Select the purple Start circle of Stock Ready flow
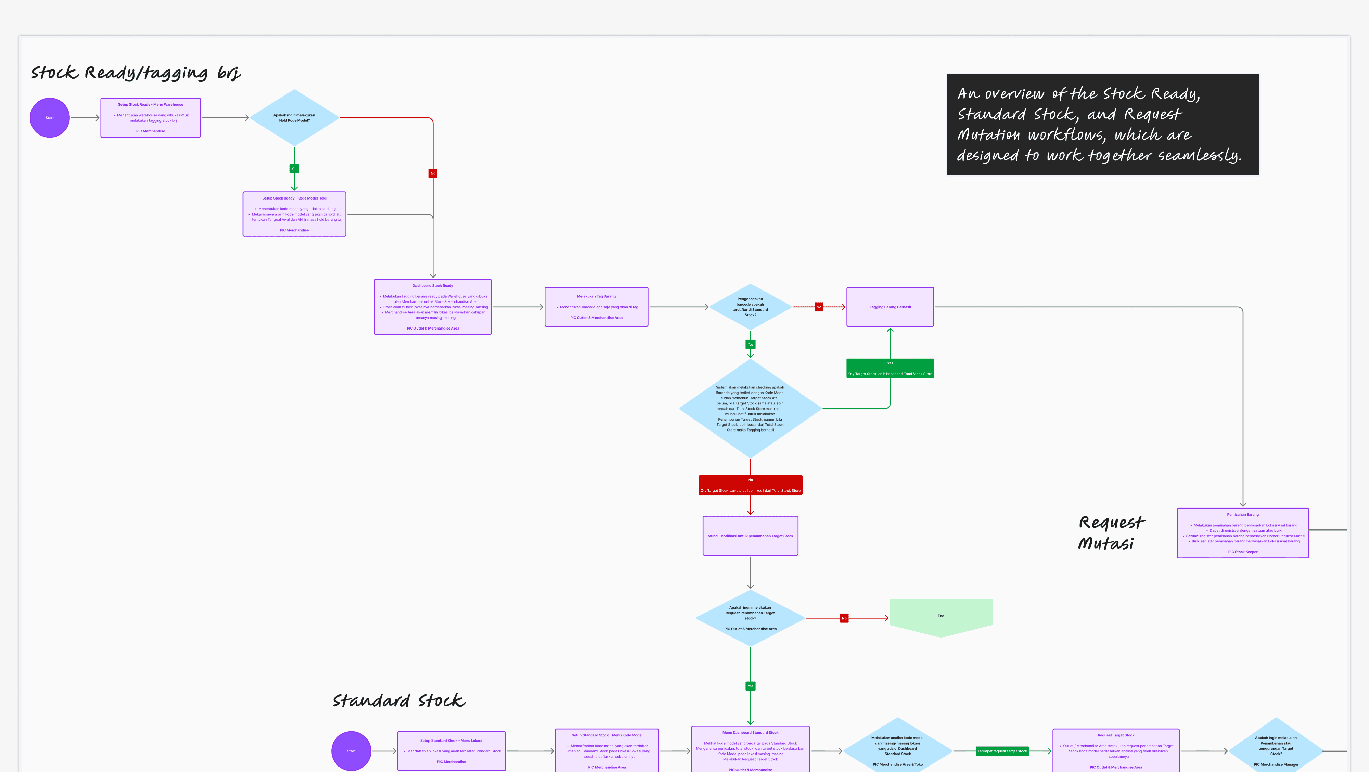Viewport: 1369px width, 772px height. click(49, 117)
